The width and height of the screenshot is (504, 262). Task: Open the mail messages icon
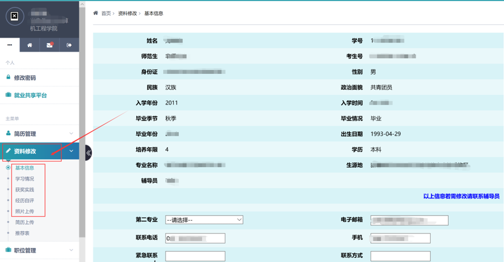(50, 45)
